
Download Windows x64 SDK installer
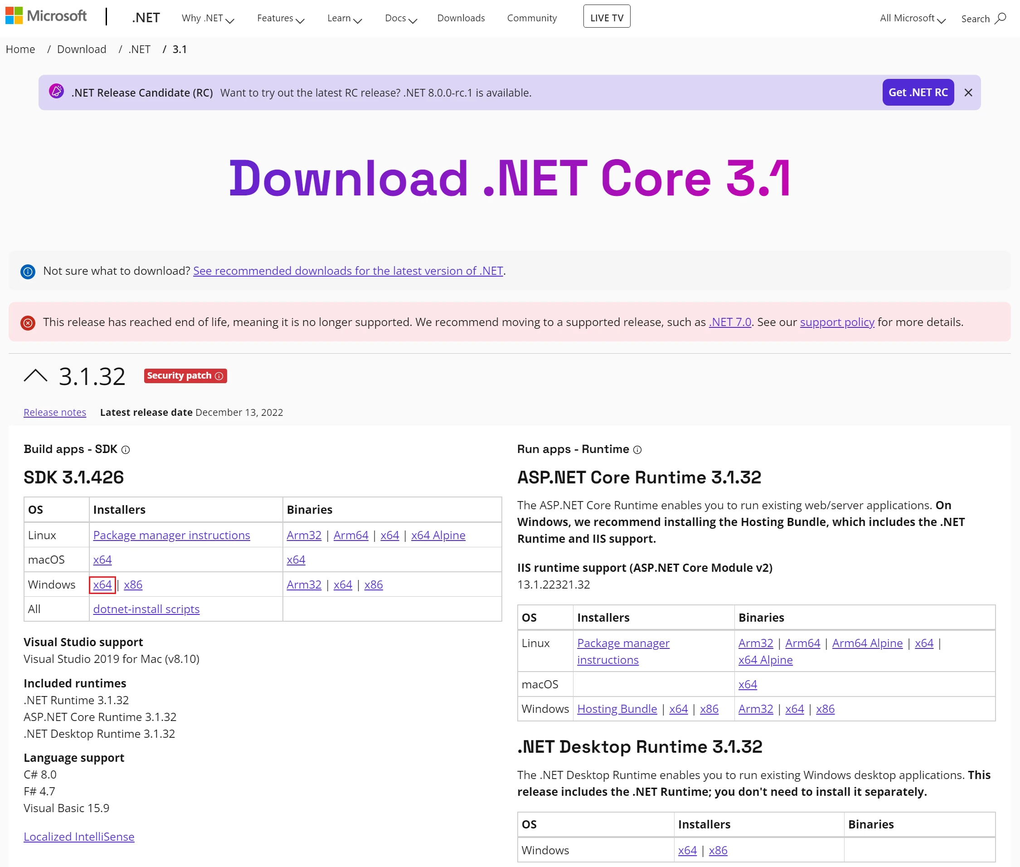(x=102, y=584)
